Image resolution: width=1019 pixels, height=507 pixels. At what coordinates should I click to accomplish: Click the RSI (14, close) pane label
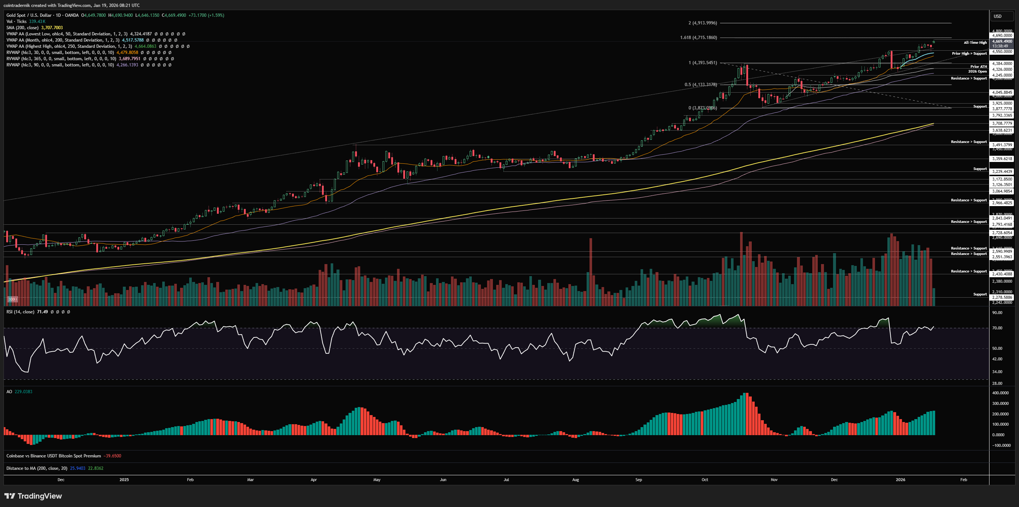pos(20,312)
